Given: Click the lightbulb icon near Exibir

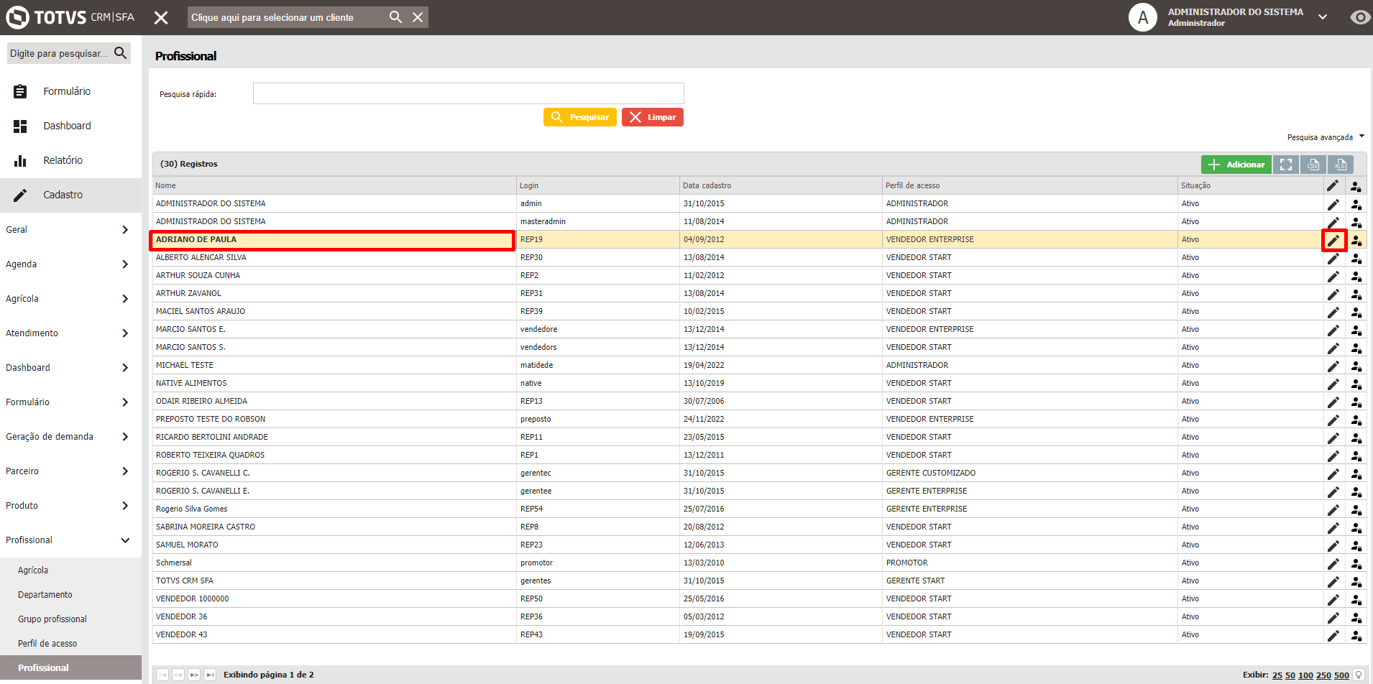Looking at the screenshot, I should tap(1359, 675).
